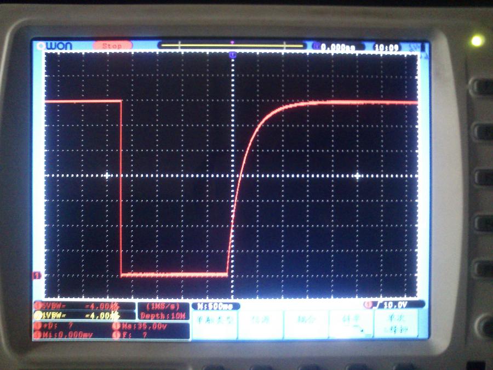Viewport: 493px width, 370px height.
Task: Click the OWON logo in top-left corner
Action: tap(55, 47)
